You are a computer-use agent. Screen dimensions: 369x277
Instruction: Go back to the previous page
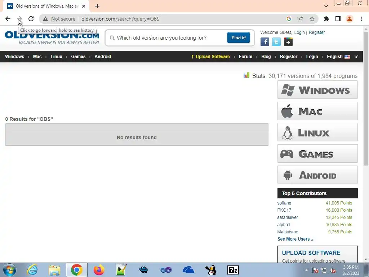[8, 19]
